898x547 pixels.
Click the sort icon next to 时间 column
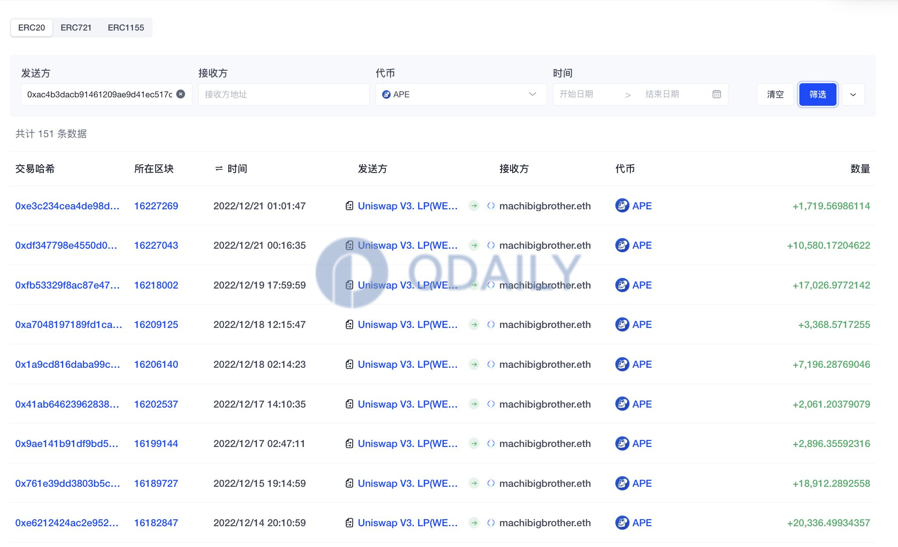click(219, 169)
